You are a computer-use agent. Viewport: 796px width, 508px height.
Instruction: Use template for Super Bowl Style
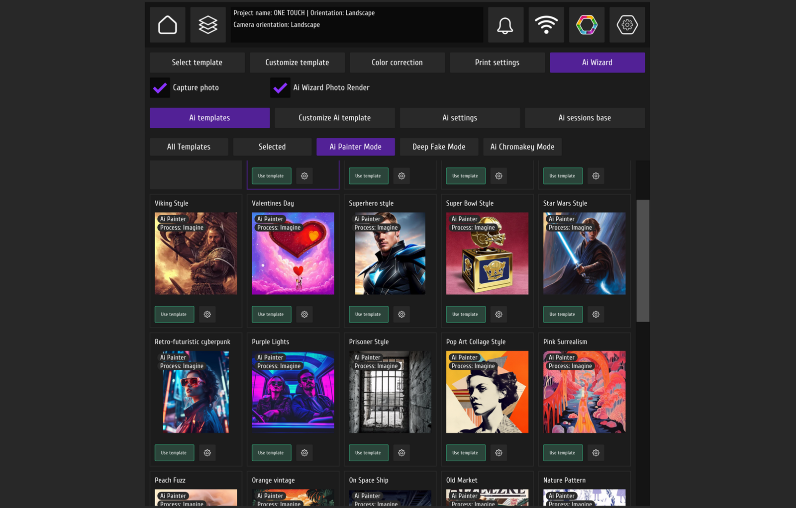tap(466, 314)
